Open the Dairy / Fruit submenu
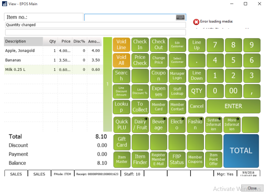The image size is (266, 194). pyautogui.click(x=140, y=124)
